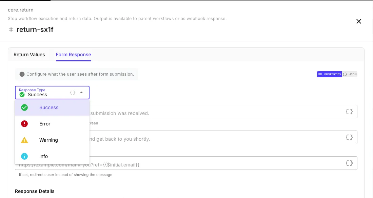Image resolution: width=373 pixels, height=198 pixels.
Task: Click the yellow Warning triangle icon
Action: [x=24, y=140]
